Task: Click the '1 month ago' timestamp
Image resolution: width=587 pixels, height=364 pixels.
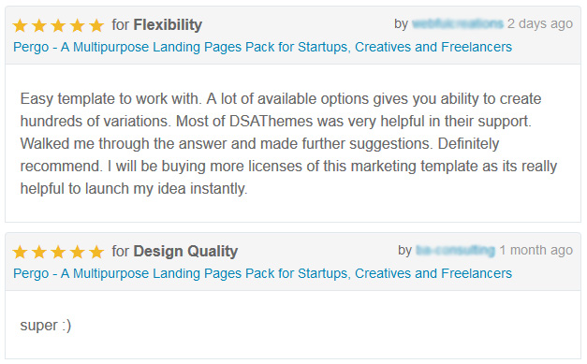Action: tap(536, 250)
